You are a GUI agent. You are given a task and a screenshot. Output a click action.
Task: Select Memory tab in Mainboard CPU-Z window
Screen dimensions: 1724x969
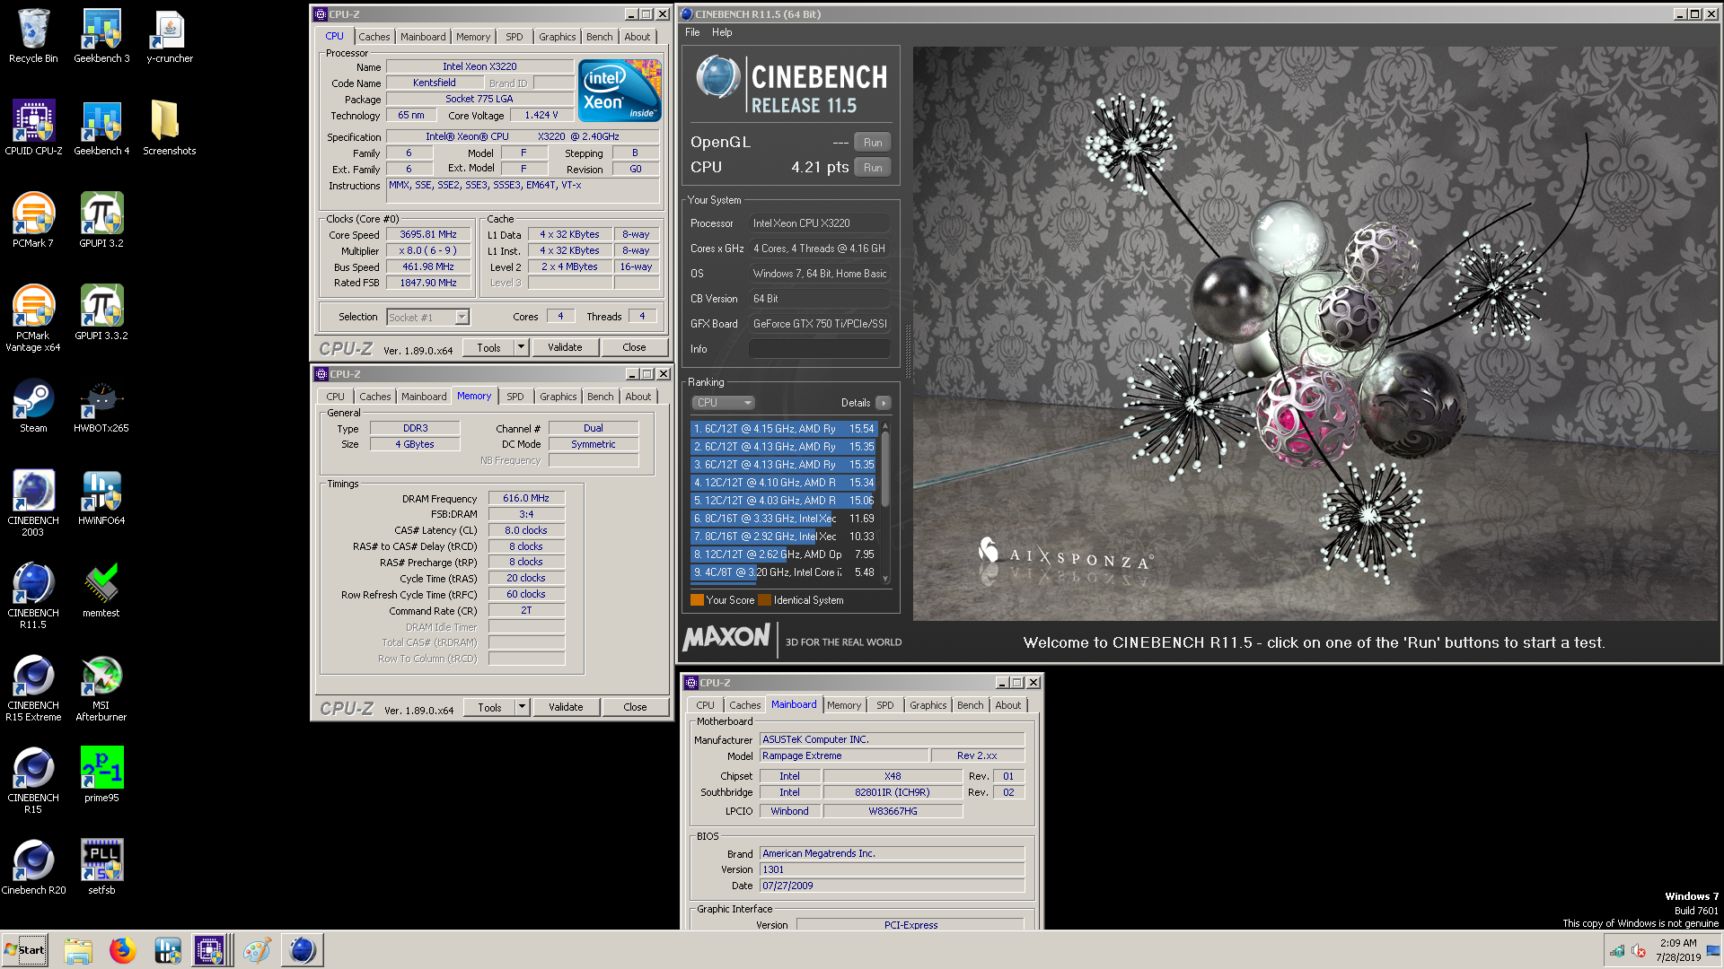click(844, 705)
